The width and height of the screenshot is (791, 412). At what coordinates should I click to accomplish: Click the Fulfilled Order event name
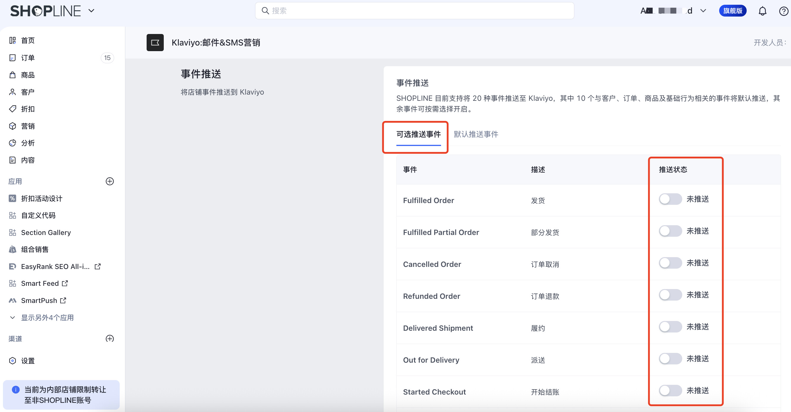click(428, 200)
